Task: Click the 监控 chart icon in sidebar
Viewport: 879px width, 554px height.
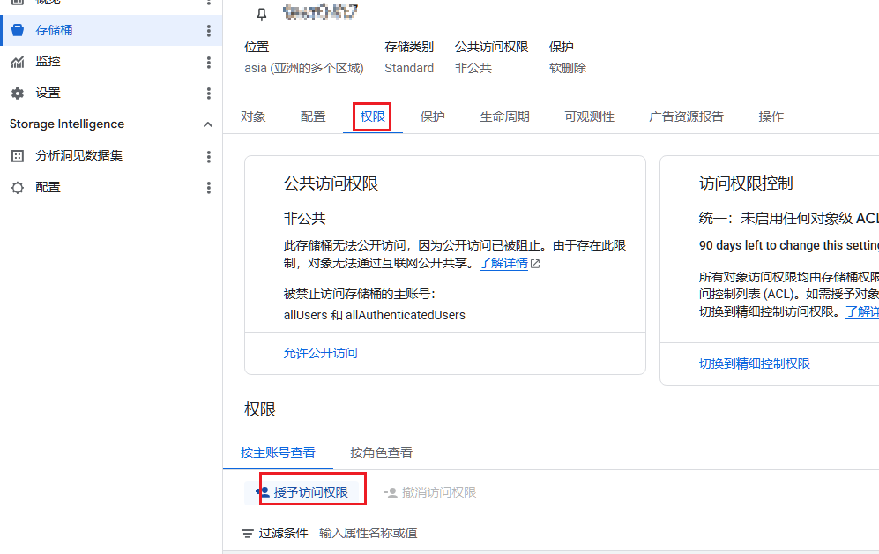Action: (18, 62)
